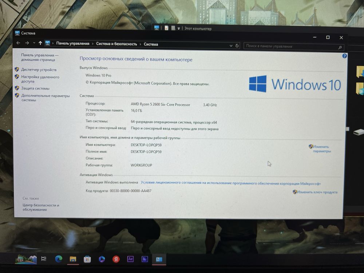Click the Система window title icon
Screen dimensions: 364x273
pyautogui.click(x=17, y=33)
